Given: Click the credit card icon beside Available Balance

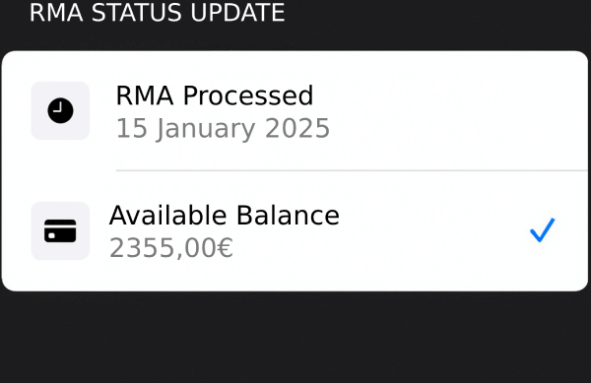Looking at the screenshot, I should click(x=60, y=230).
